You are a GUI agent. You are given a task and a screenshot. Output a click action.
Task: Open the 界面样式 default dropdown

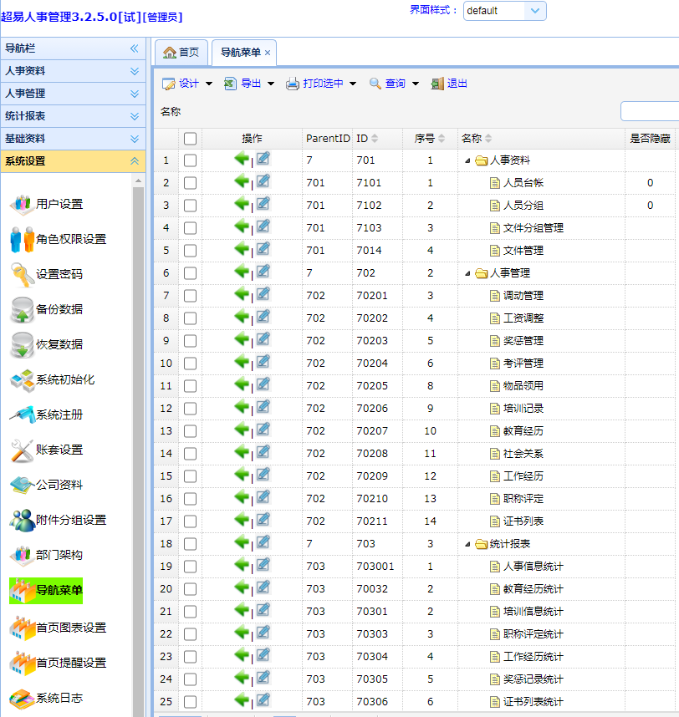tap(535, 11)
